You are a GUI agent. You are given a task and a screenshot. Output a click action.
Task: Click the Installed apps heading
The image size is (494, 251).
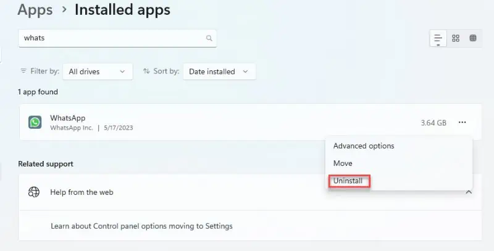tap(122, 9)
